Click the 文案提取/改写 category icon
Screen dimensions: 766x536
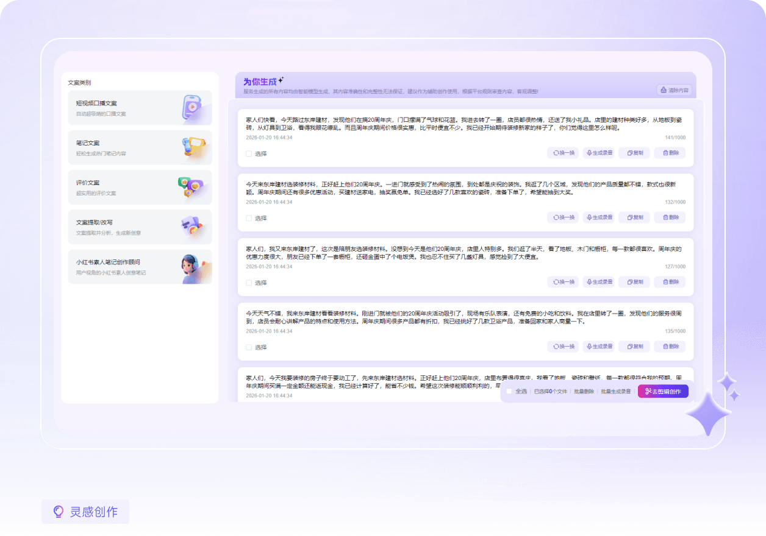point(191,227)
